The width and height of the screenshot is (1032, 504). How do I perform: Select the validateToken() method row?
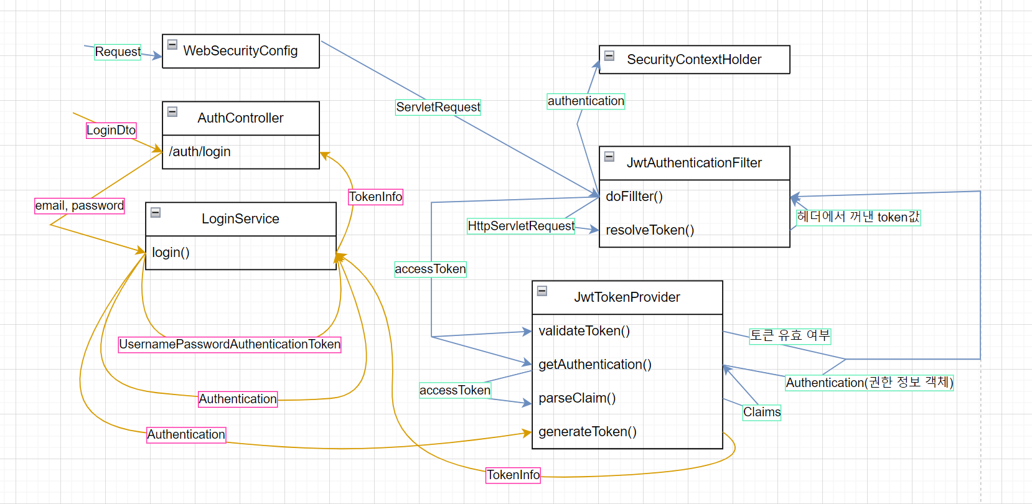point(627,331)
